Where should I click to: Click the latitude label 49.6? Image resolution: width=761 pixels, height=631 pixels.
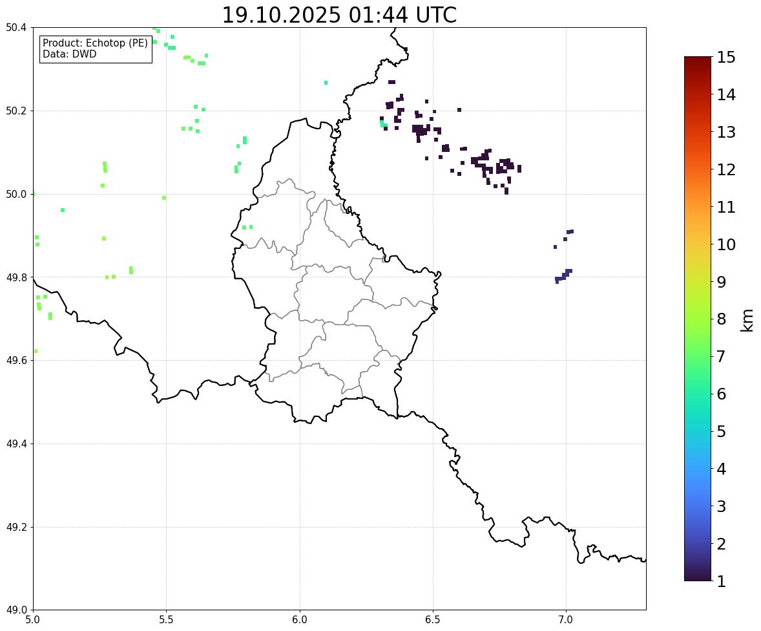(16, 360)
